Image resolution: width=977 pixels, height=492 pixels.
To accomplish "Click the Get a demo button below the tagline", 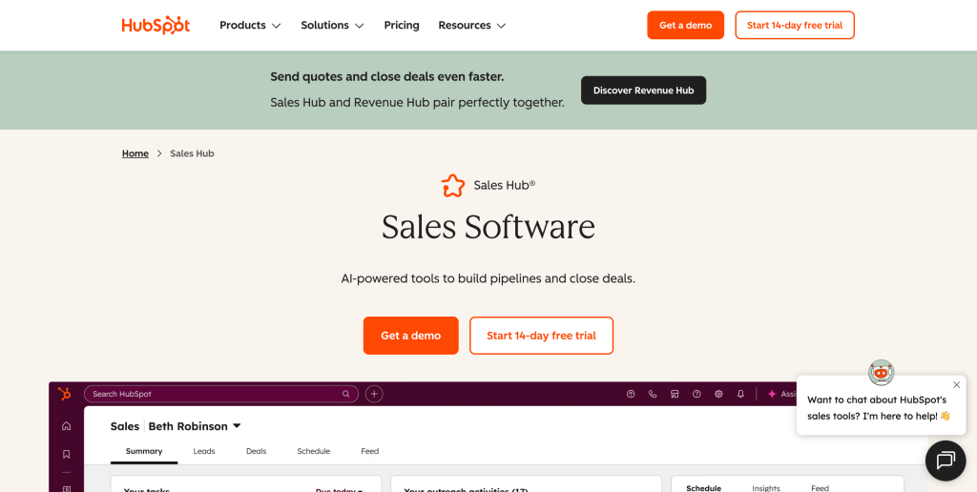I will (410, 336).
